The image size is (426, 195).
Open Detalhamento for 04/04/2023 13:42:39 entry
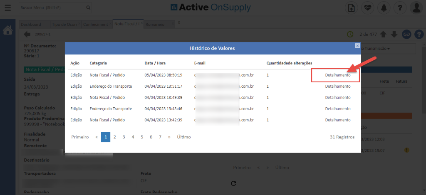click(x=337, y=120)
